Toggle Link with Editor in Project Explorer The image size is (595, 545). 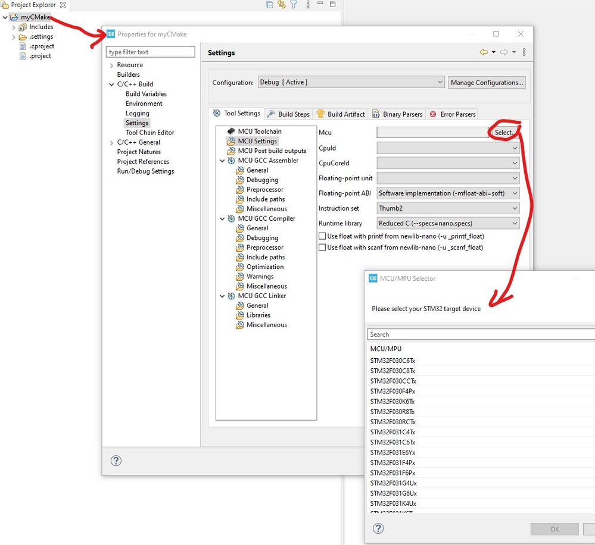(x=282, y=5)
